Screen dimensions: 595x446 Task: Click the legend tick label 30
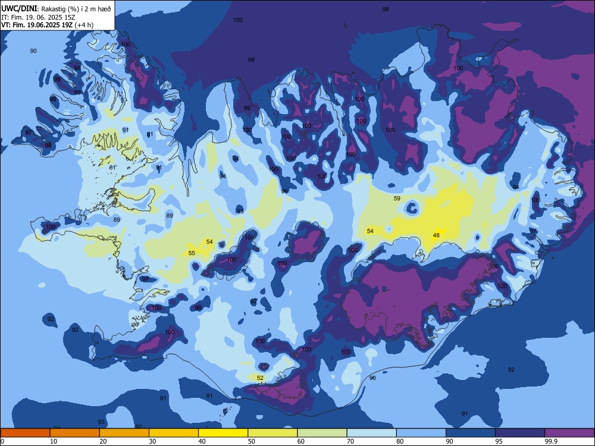tap(152, 441)
